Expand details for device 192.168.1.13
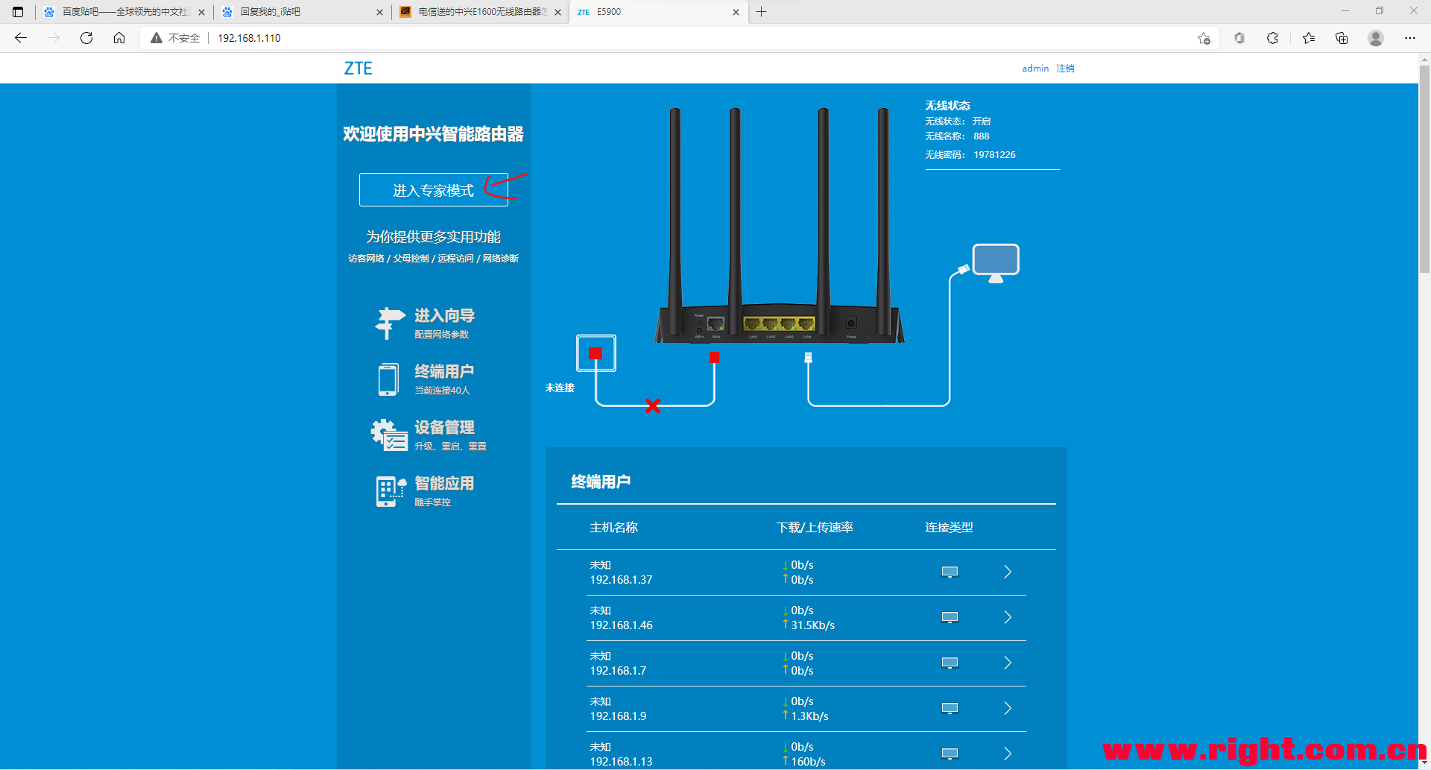 click(1008, 754)
